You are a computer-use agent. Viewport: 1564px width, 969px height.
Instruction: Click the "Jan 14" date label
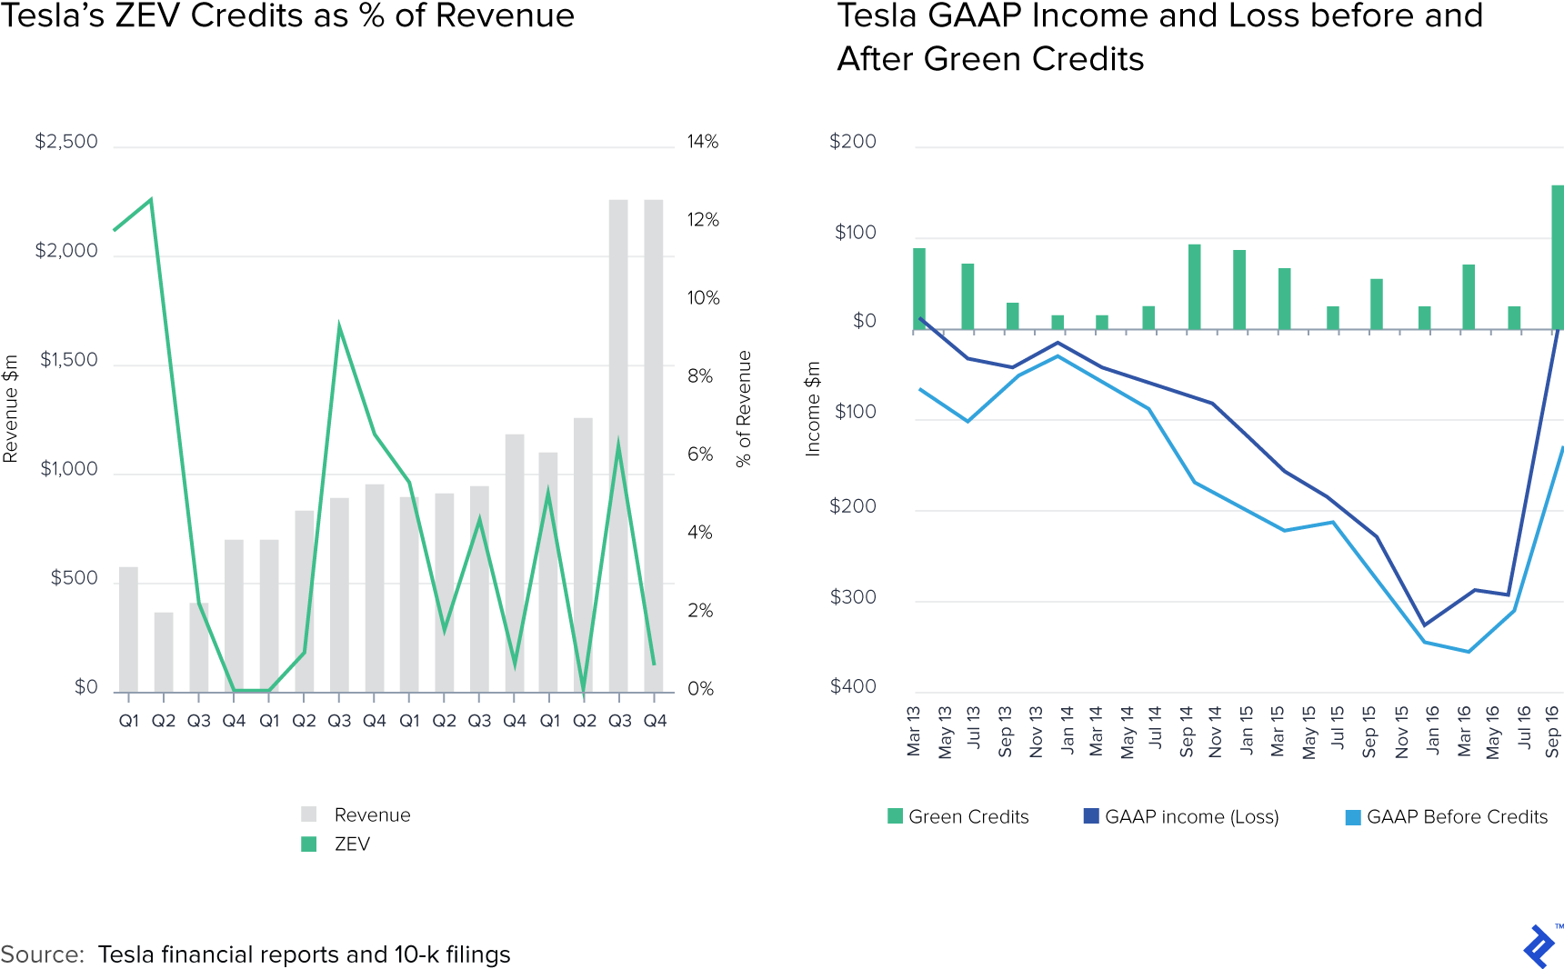[x=1067, y=729]
